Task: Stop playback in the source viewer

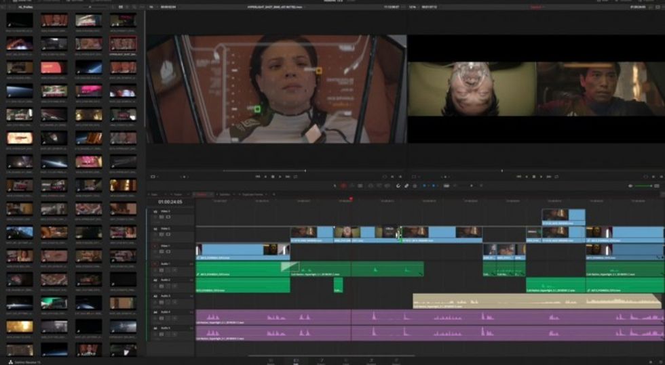Action: pyautogui.click(x=273, y=177)
